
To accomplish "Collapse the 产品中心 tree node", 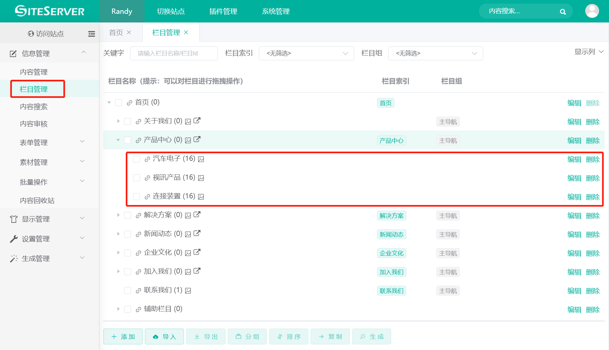I will tap(118, 140).
